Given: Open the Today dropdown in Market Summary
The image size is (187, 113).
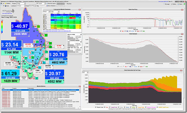Looking at the screenshot, I should pos(55,12).
